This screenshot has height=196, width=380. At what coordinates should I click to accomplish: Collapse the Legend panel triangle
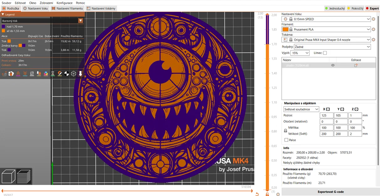(3, 14)
